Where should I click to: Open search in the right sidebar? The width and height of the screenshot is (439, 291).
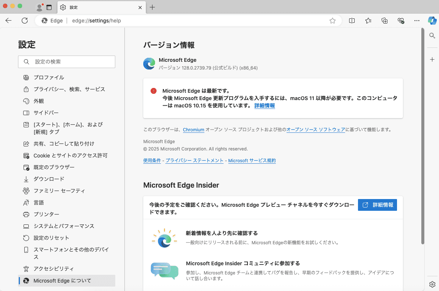click(432, 36)
